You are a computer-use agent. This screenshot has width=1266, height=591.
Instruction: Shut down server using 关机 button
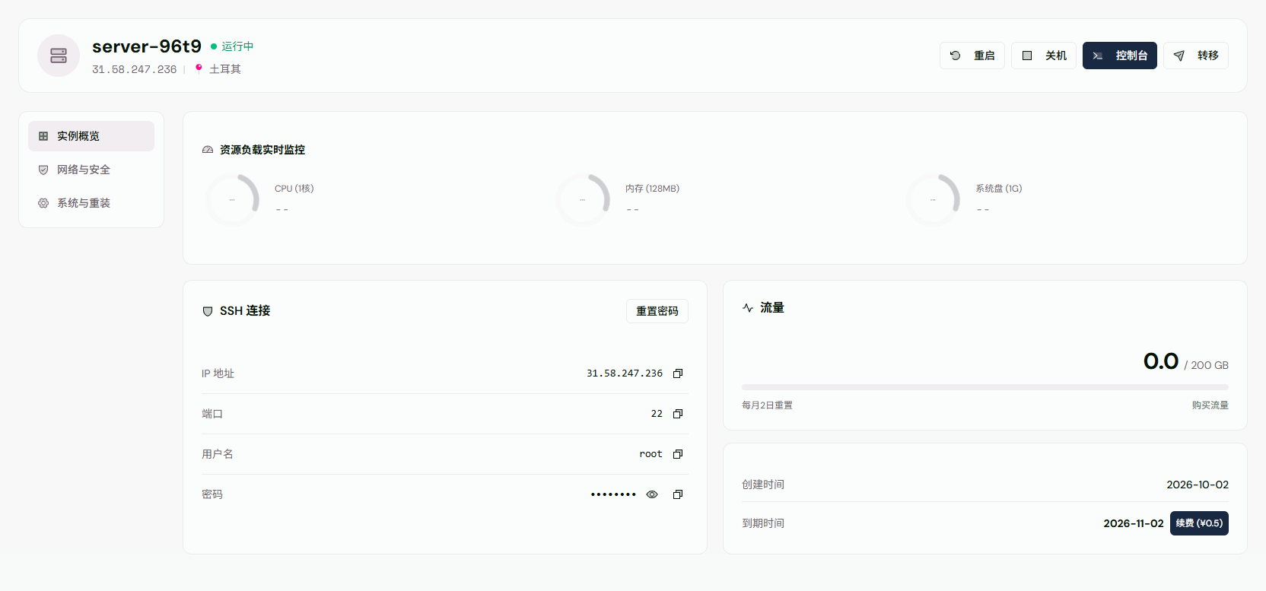pyautogui.click(x=1044, y=56)
